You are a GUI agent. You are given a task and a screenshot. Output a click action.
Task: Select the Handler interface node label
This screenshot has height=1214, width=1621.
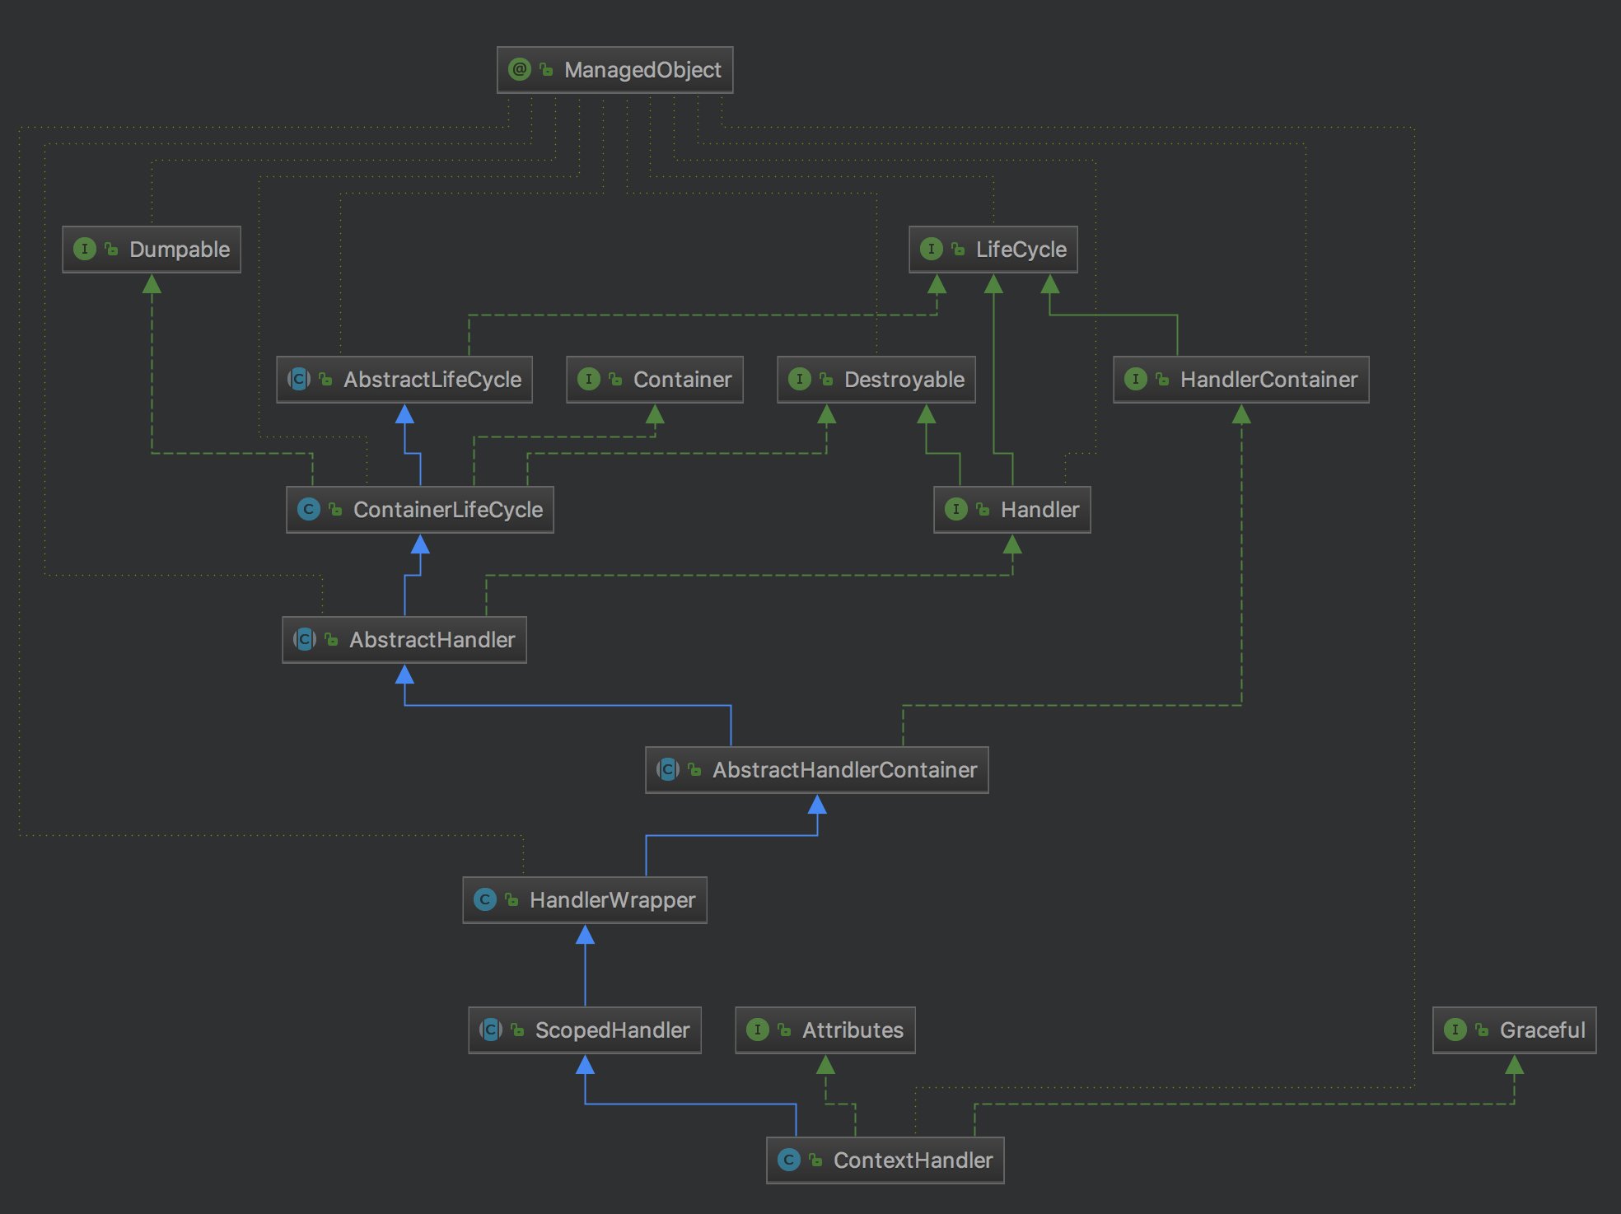[x=1039, y=510]
